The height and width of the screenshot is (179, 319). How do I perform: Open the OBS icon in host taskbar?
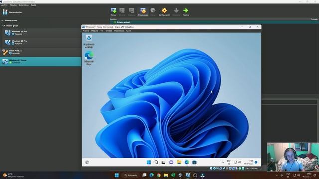pyautogui.click(x=195, y=175)
